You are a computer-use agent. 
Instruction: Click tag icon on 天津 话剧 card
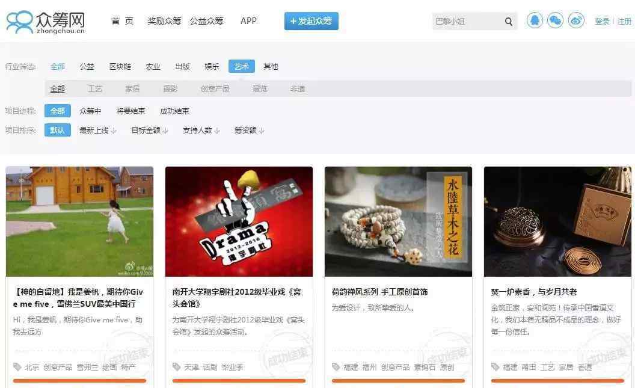[177, 367]
